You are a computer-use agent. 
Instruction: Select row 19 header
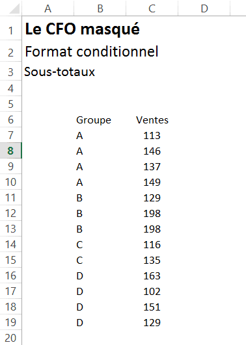point(10,322)
